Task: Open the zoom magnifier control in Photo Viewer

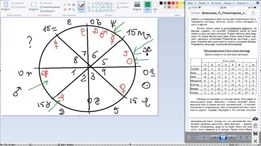Action: [x=194, y=137]
